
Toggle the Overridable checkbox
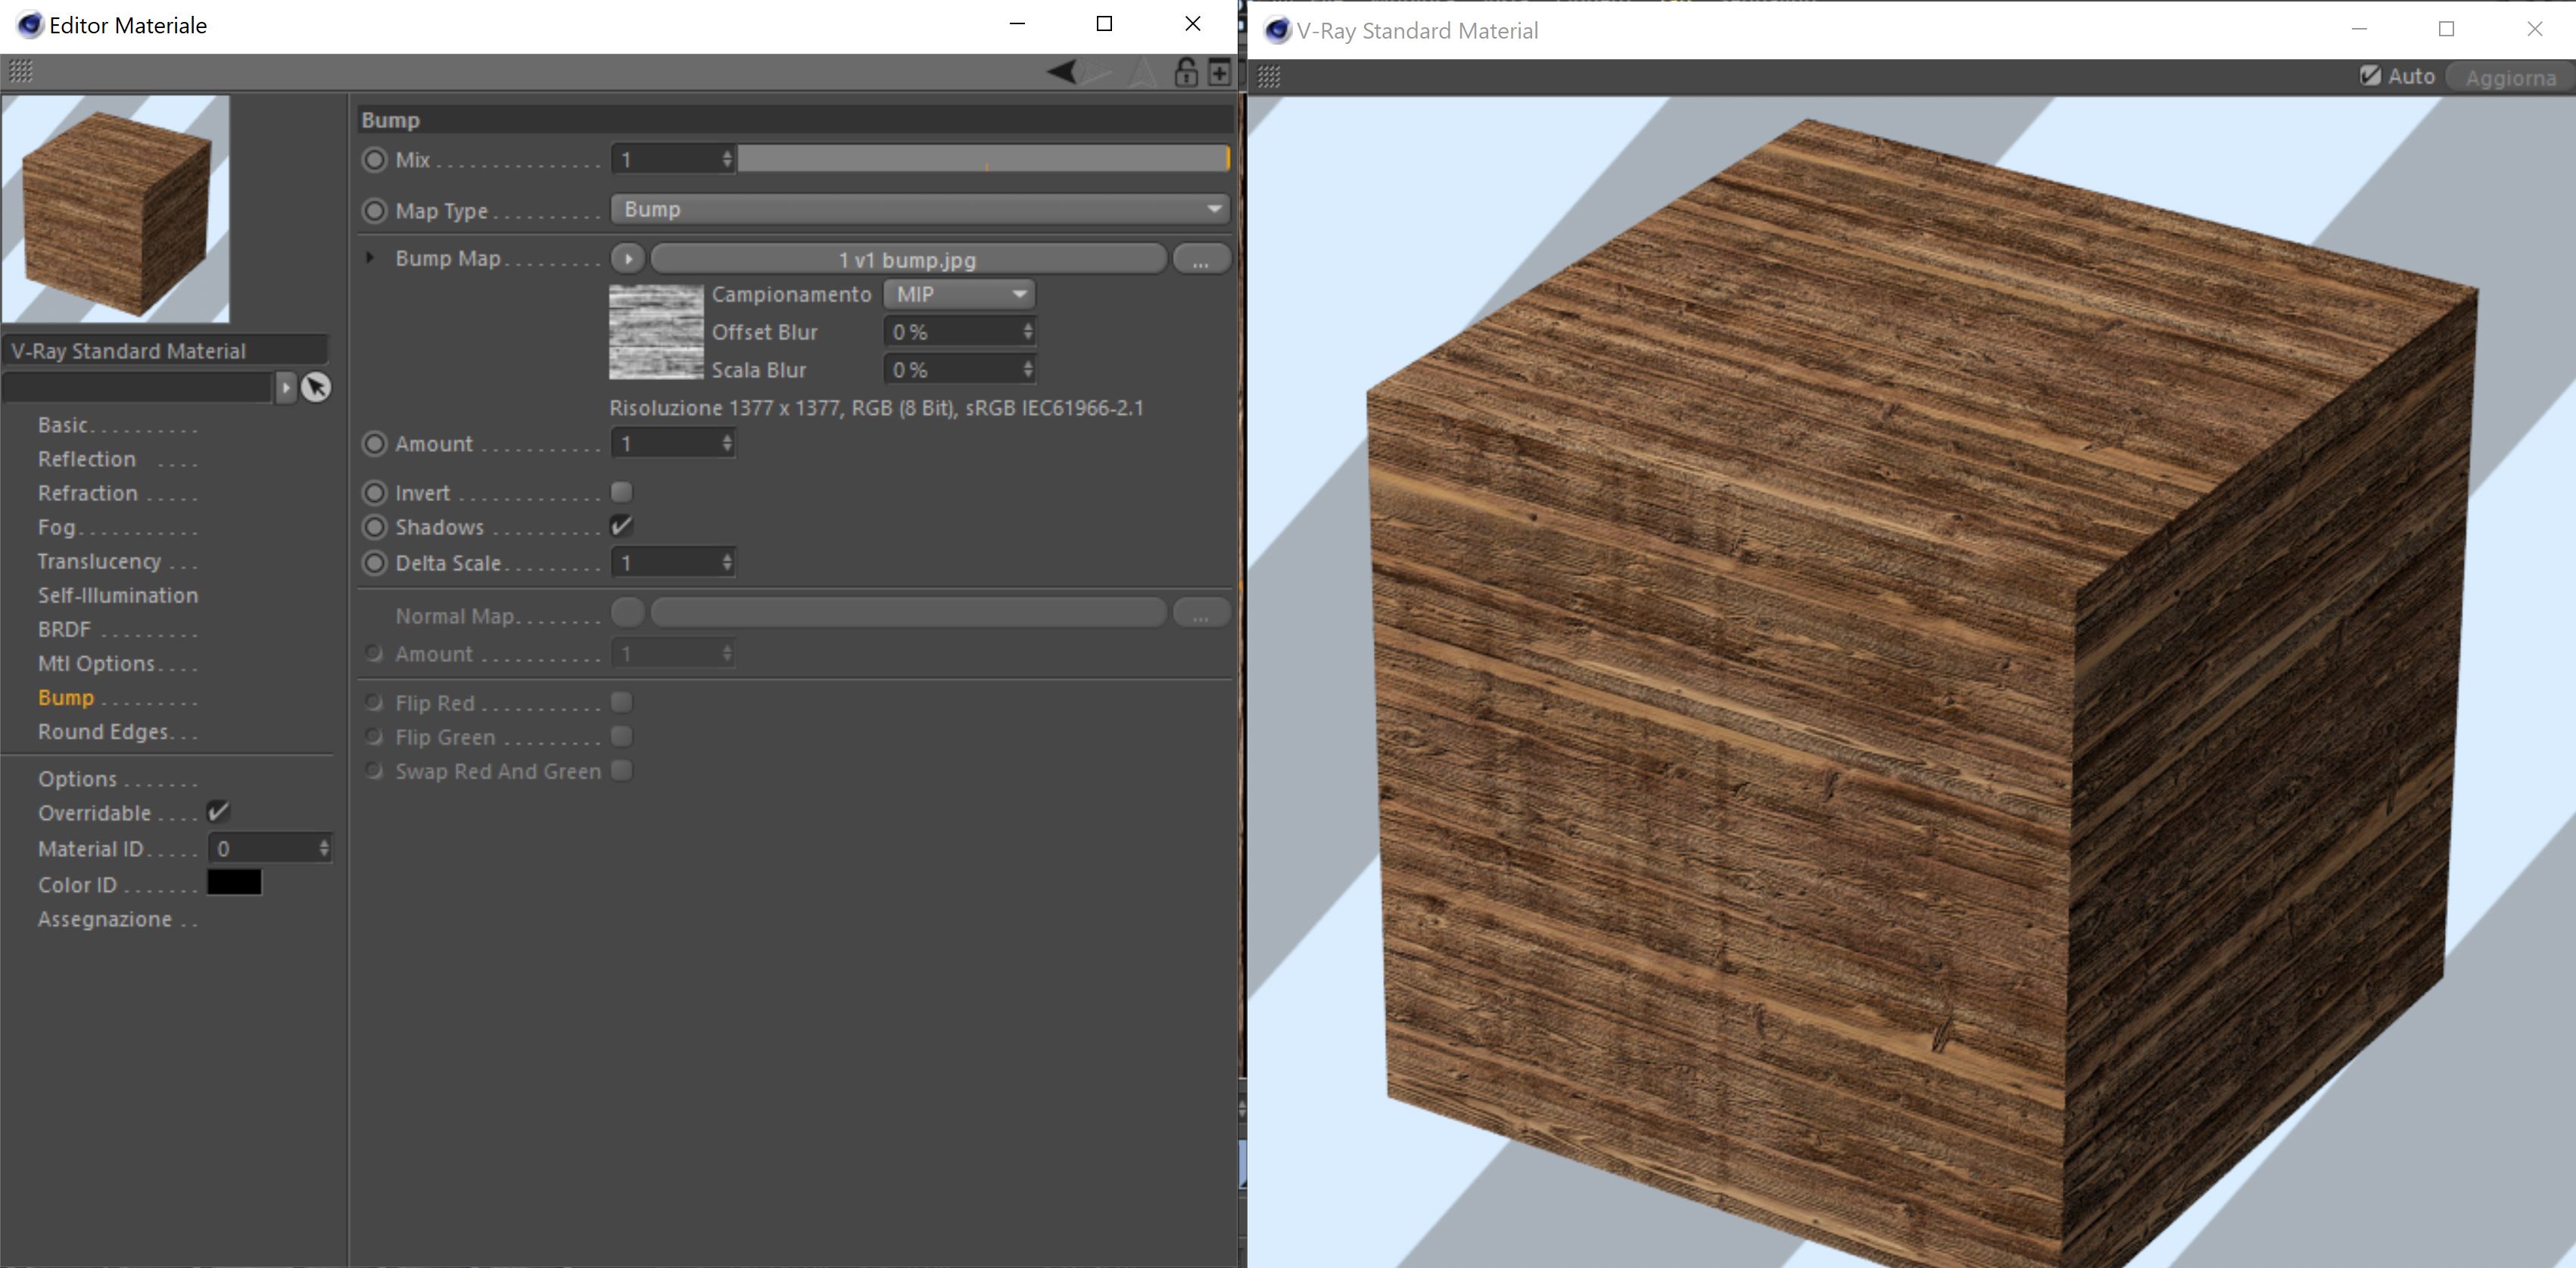coord(218,812)
